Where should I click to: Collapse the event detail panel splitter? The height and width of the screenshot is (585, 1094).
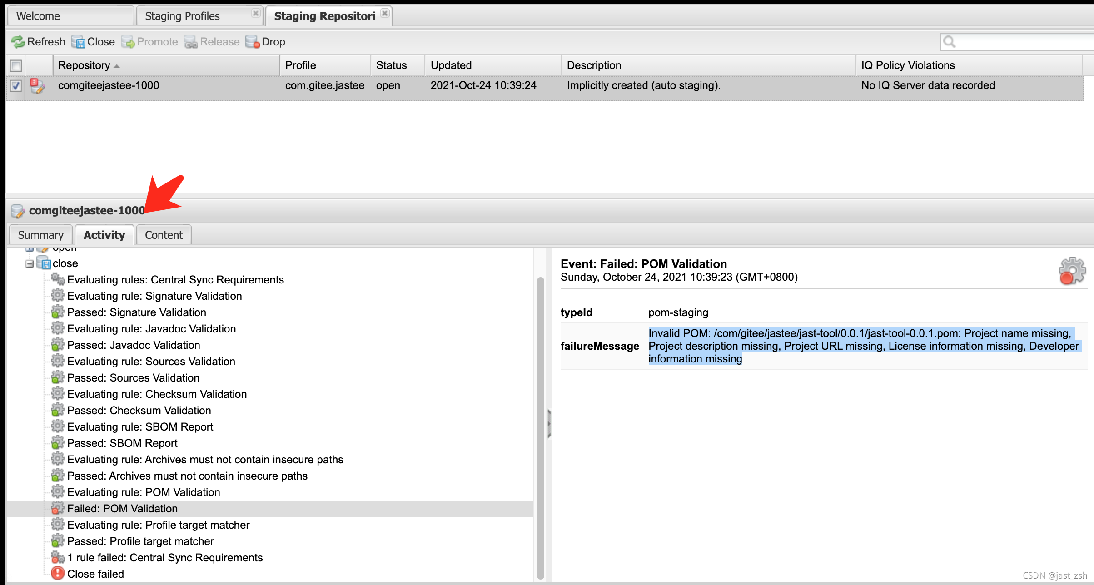549,423
